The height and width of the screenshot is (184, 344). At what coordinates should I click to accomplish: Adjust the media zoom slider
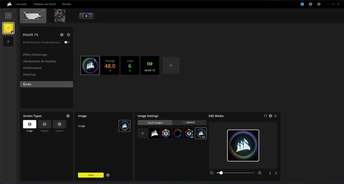coord(235,173)
